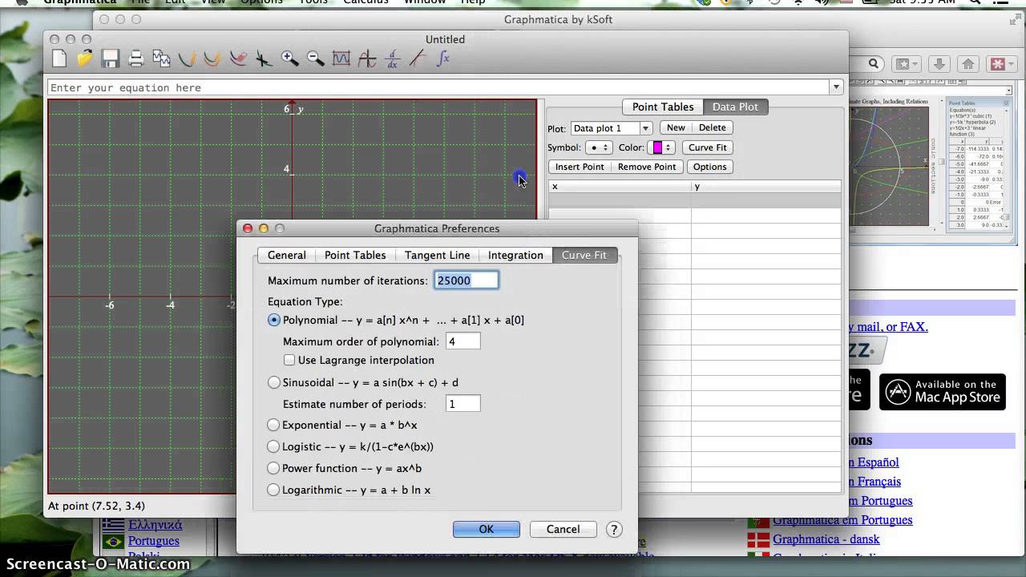
Task: Click the help question mark button in Preferences
Action: pyautogui.click(x=614, y=529)
